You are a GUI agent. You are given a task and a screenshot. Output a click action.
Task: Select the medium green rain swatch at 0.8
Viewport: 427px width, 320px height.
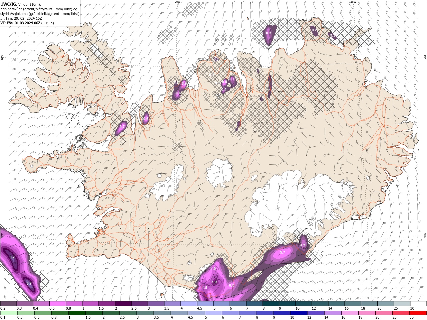[60, 313]
